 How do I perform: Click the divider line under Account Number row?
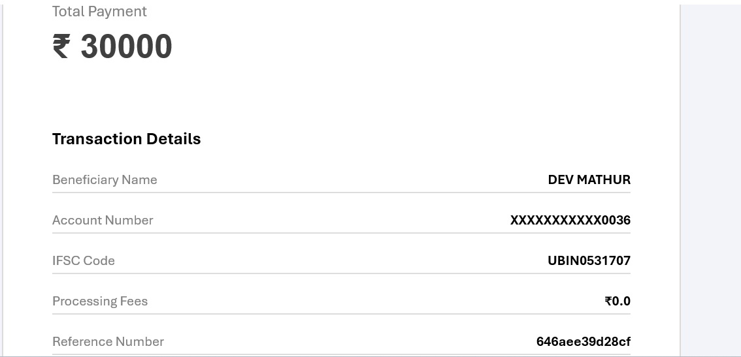click(x=341, y=233)
